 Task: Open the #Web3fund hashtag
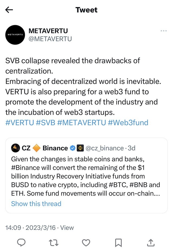[128, 123]
